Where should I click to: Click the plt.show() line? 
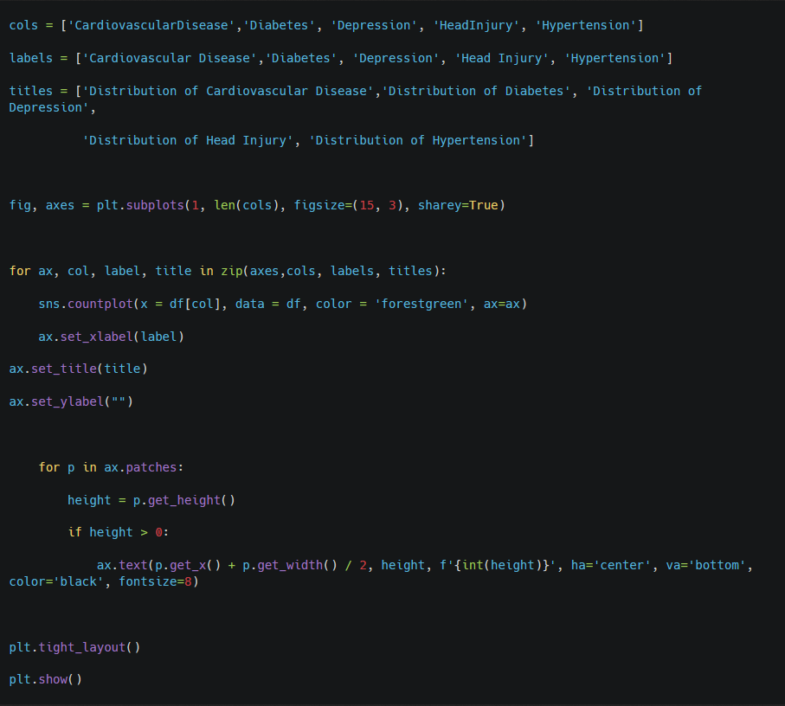coord(46,679)
